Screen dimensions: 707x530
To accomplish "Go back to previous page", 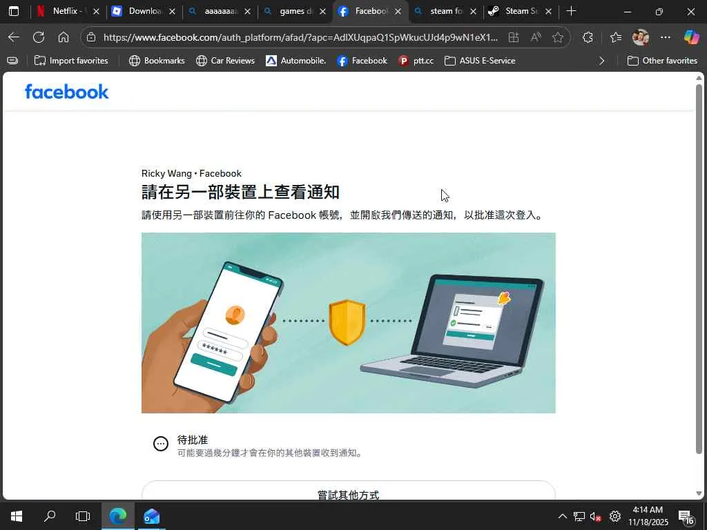I will [14, 37].
